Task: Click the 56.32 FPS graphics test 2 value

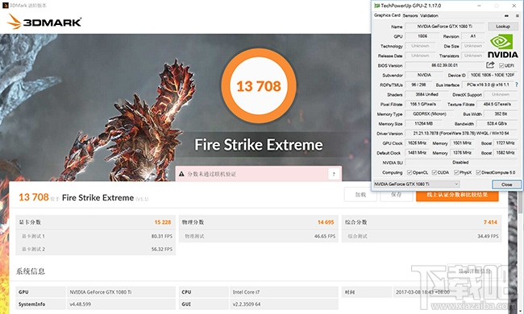Action: click(x=162, y=250)
